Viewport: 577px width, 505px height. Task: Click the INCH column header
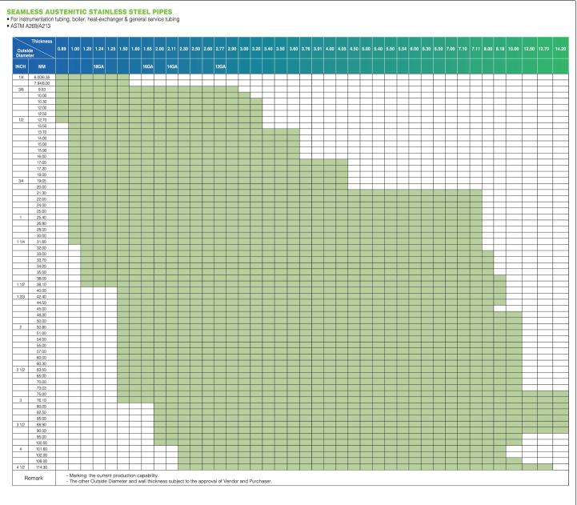coord(20,66)
